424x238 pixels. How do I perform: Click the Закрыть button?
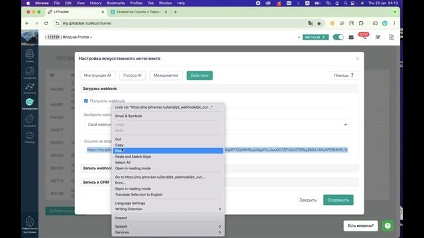click(307, 200)
